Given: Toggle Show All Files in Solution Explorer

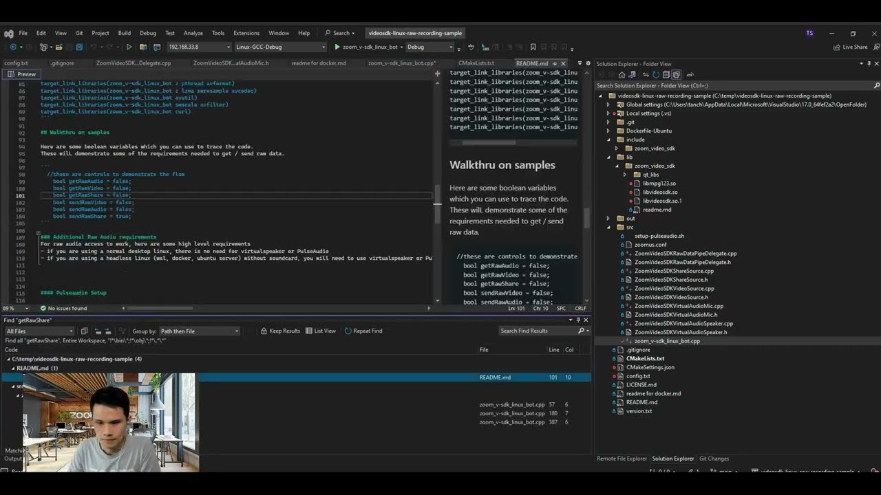Looking at the screenshot, I should tap(677, 75).
